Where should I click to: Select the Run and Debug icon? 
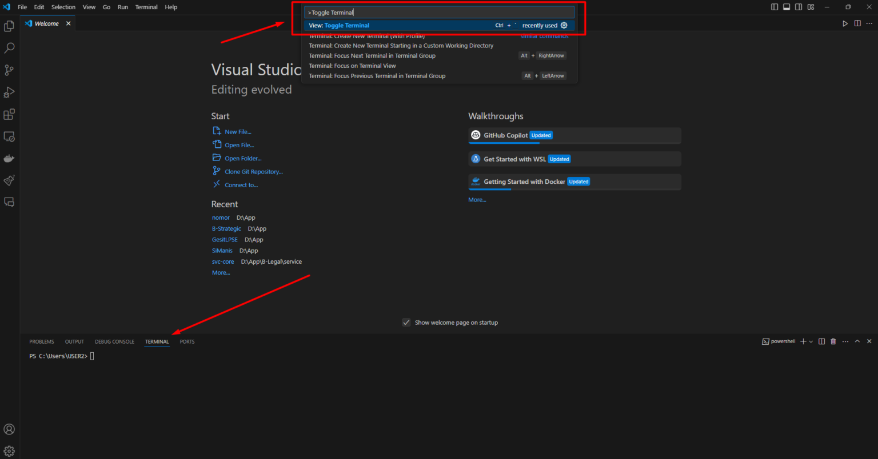pos(9,92)
